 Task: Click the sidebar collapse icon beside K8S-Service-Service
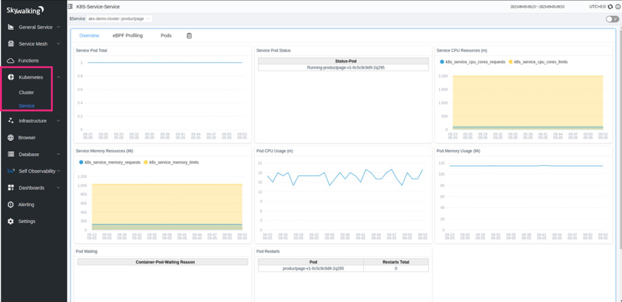click(x=70, y=6)
